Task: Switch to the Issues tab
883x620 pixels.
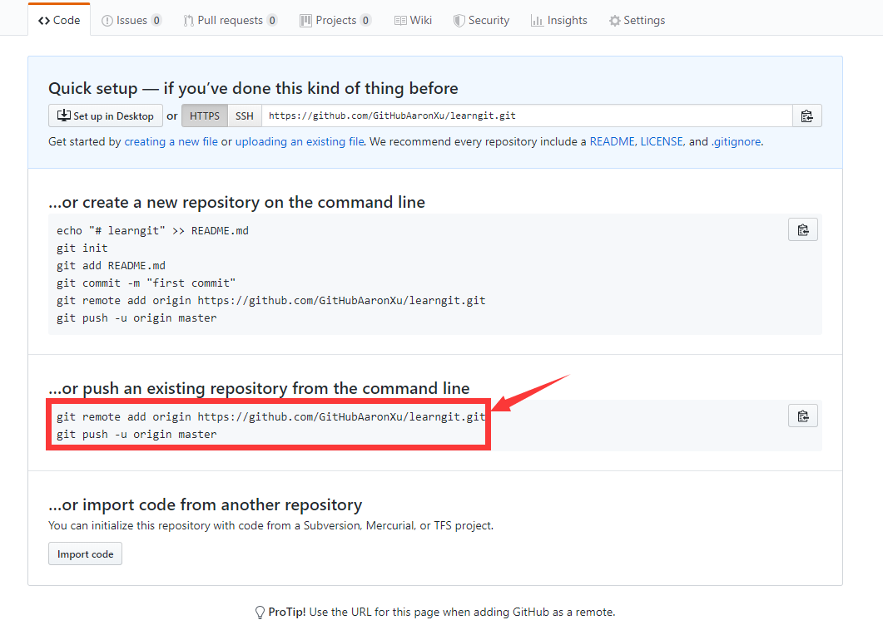Action: click(x=131, y=20)
